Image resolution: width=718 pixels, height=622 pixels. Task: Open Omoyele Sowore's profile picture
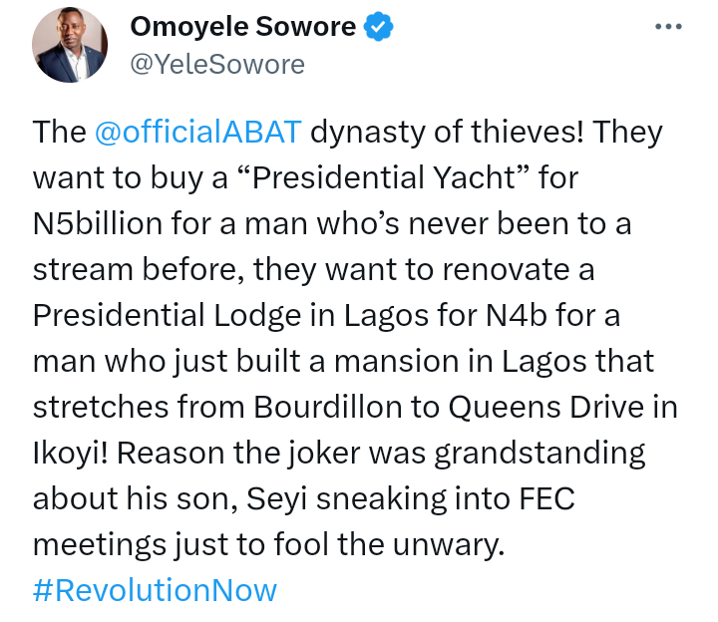tap(70, 45)
